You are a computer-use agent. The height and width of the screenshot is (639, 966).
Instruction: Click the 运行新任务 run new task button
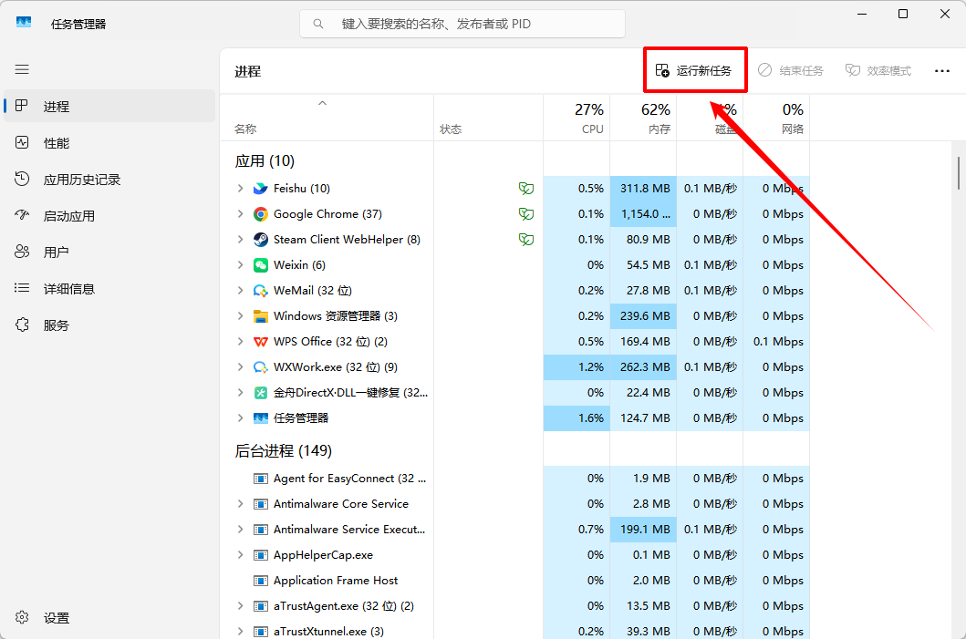(695, 70)
